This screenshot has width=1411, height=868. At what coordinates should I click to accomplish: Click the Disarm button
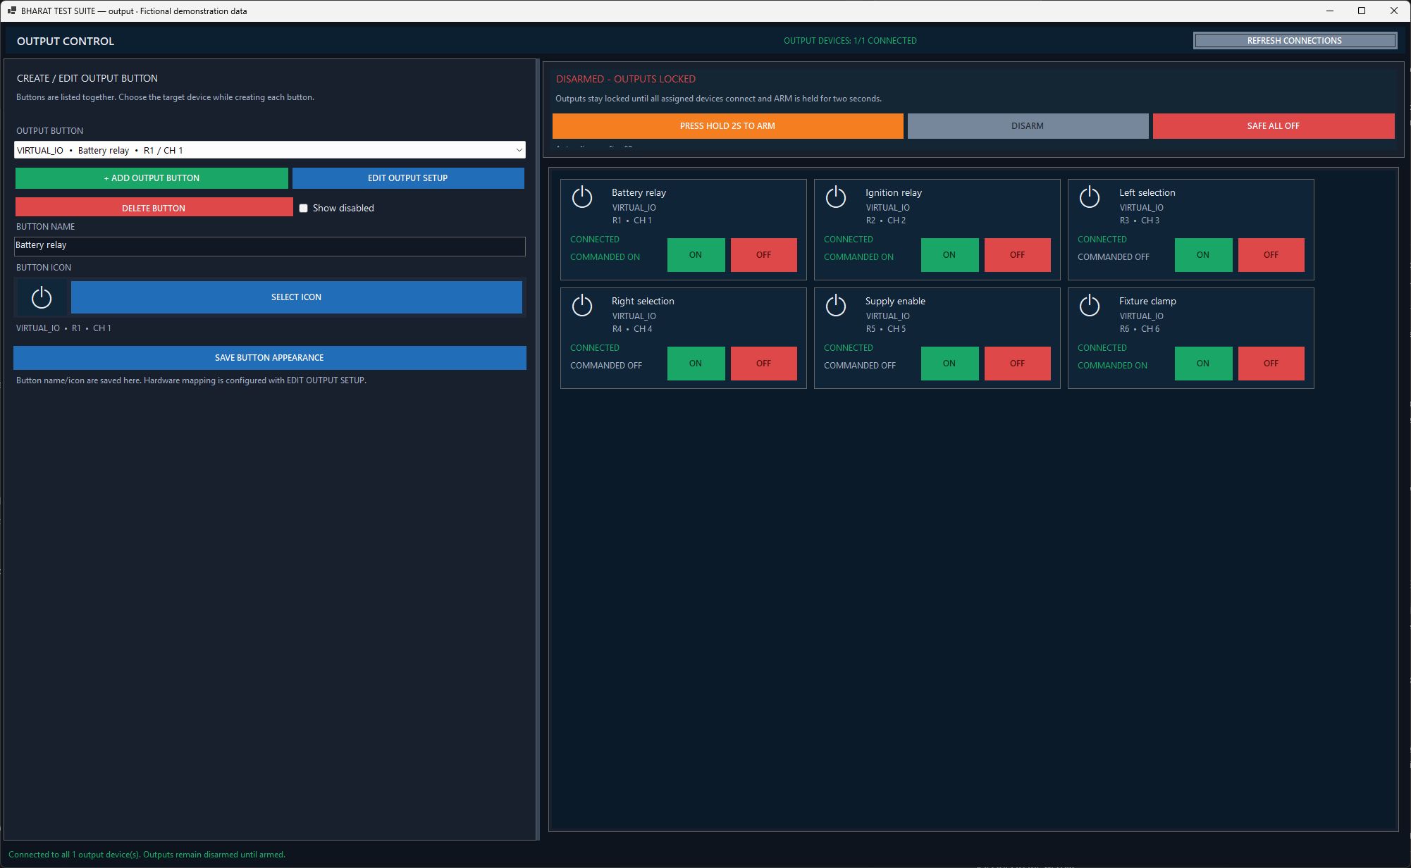click(1028, 126)
